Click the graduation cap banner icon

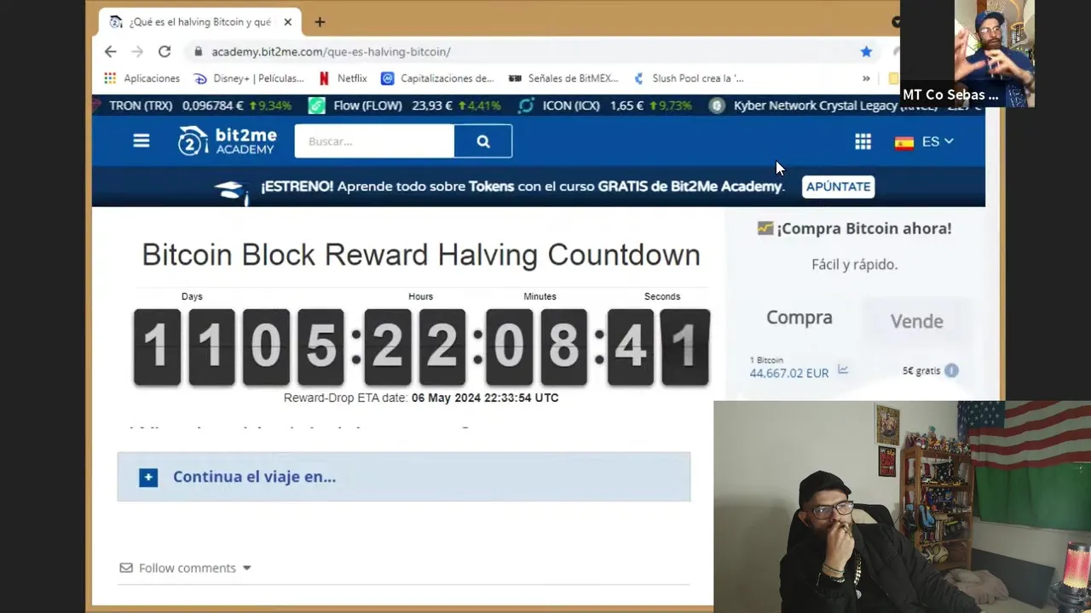231,191
